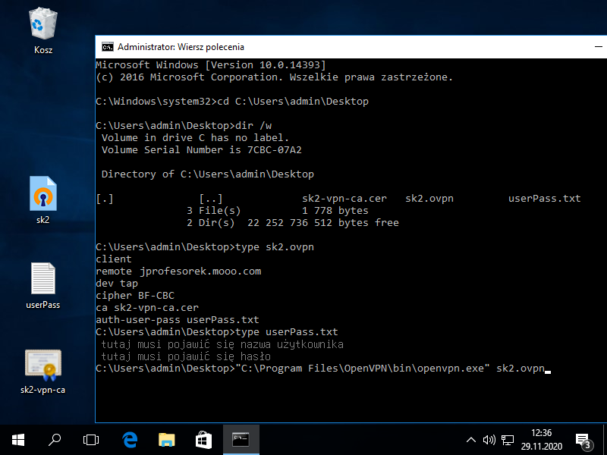The height and width of the screenshot is (455, 607).
Task: Open the Windows Start menu
Action: (x=18, y=439)
